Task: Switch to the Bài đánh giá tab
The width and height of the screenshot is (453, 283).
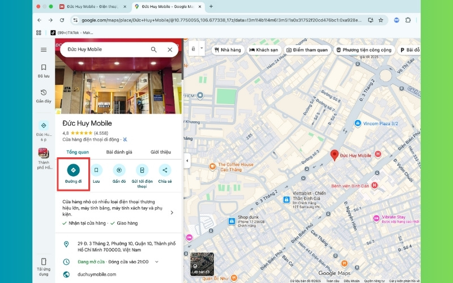Action: click(119, 152)
